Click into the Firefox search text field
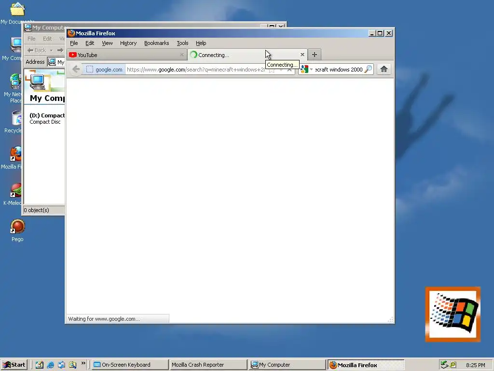 pyautogui.click(x=339, y=70)
